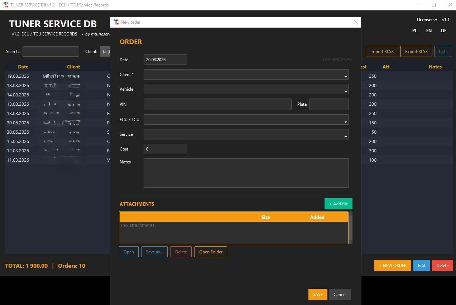Click the Att. column header
Image resolution: width=456 pixels, height=305 pixels.
pyautogui.click(x=387, y=67)
